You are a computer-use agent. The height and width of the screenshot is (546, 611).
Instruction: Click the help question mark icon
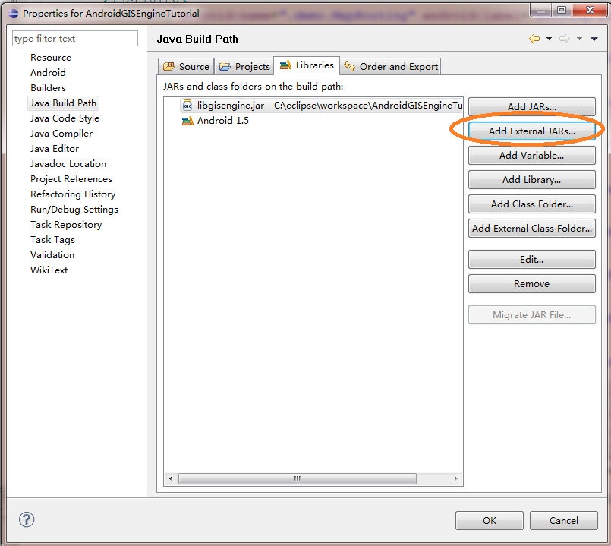click(x=27, y=519)
